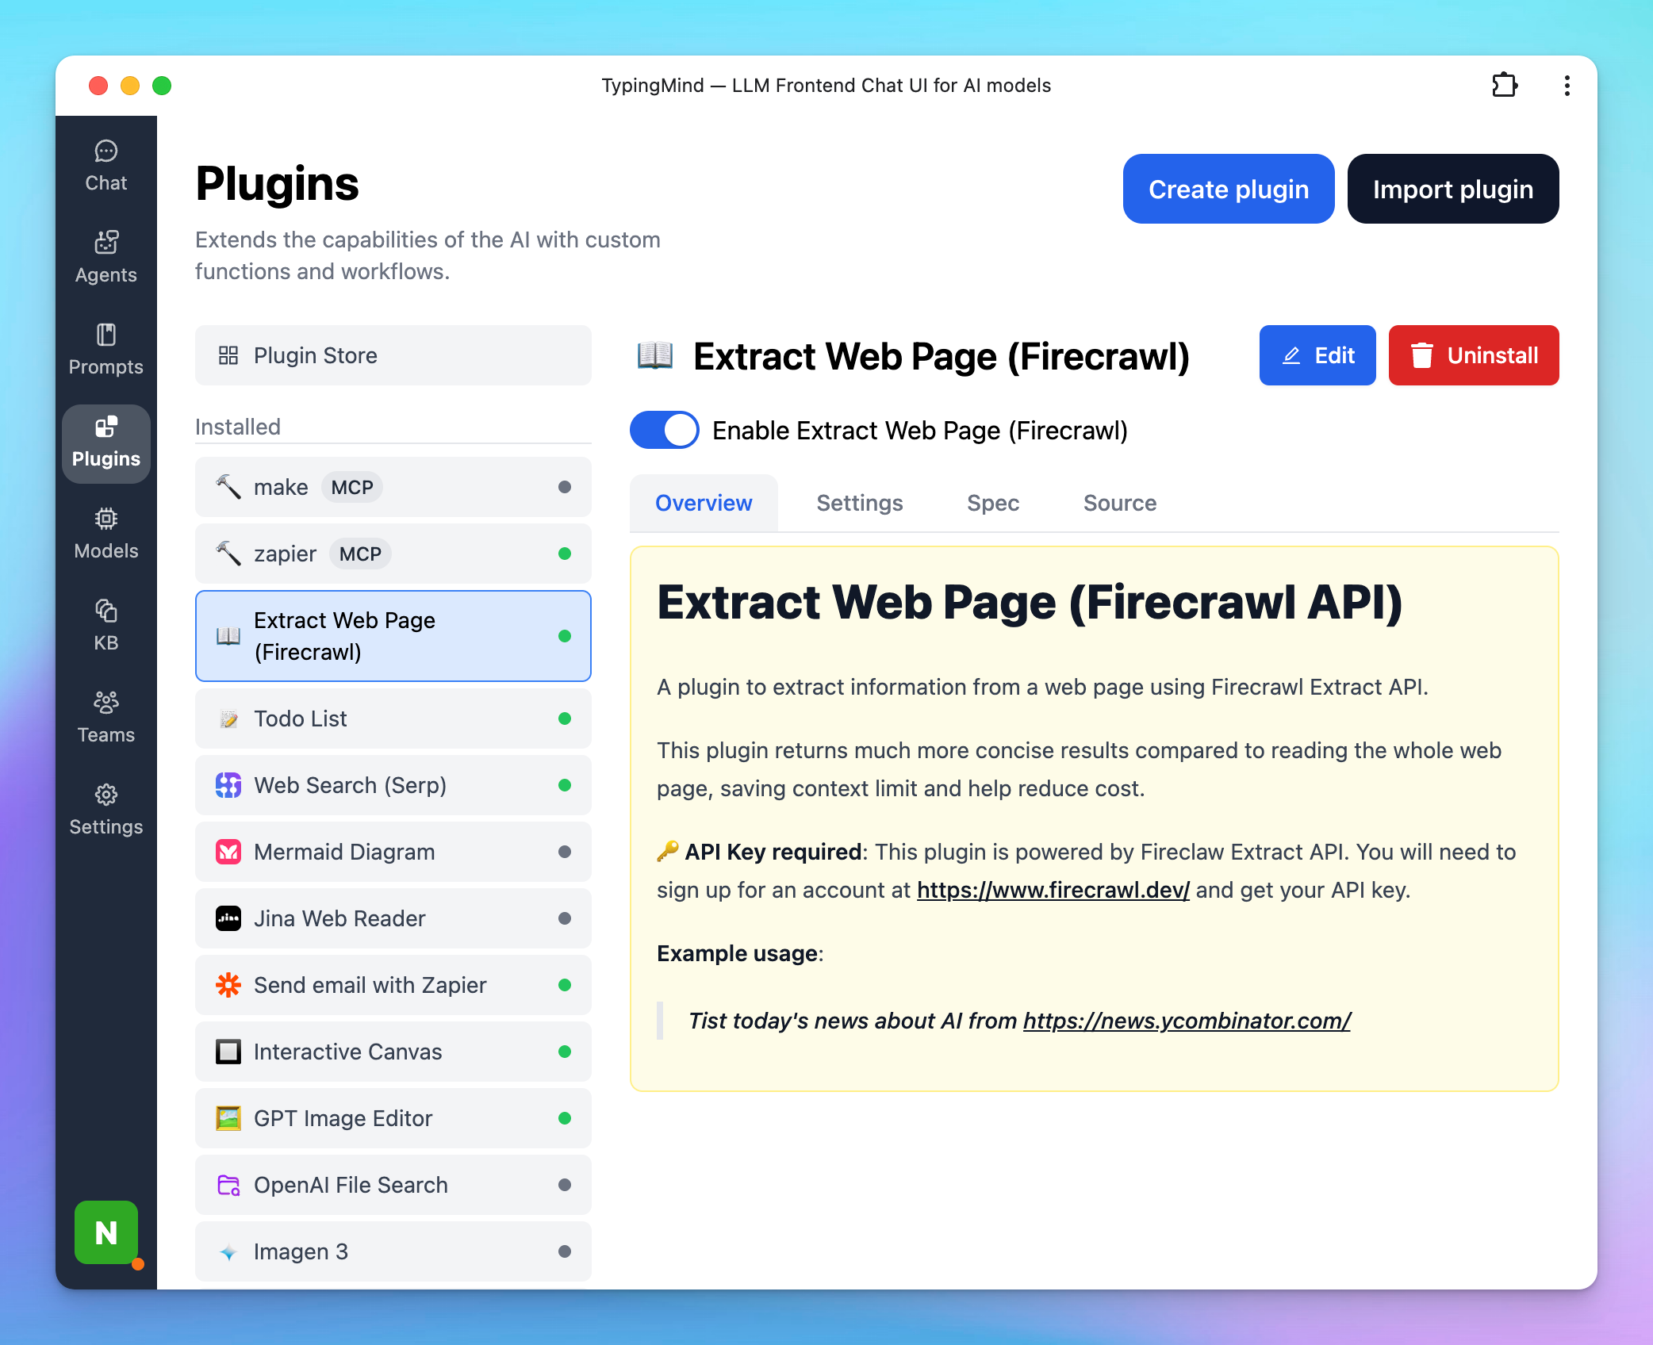1653x1345 pixels.
Task: Switch to the Settings tab
Action: [x=859, y=502]
